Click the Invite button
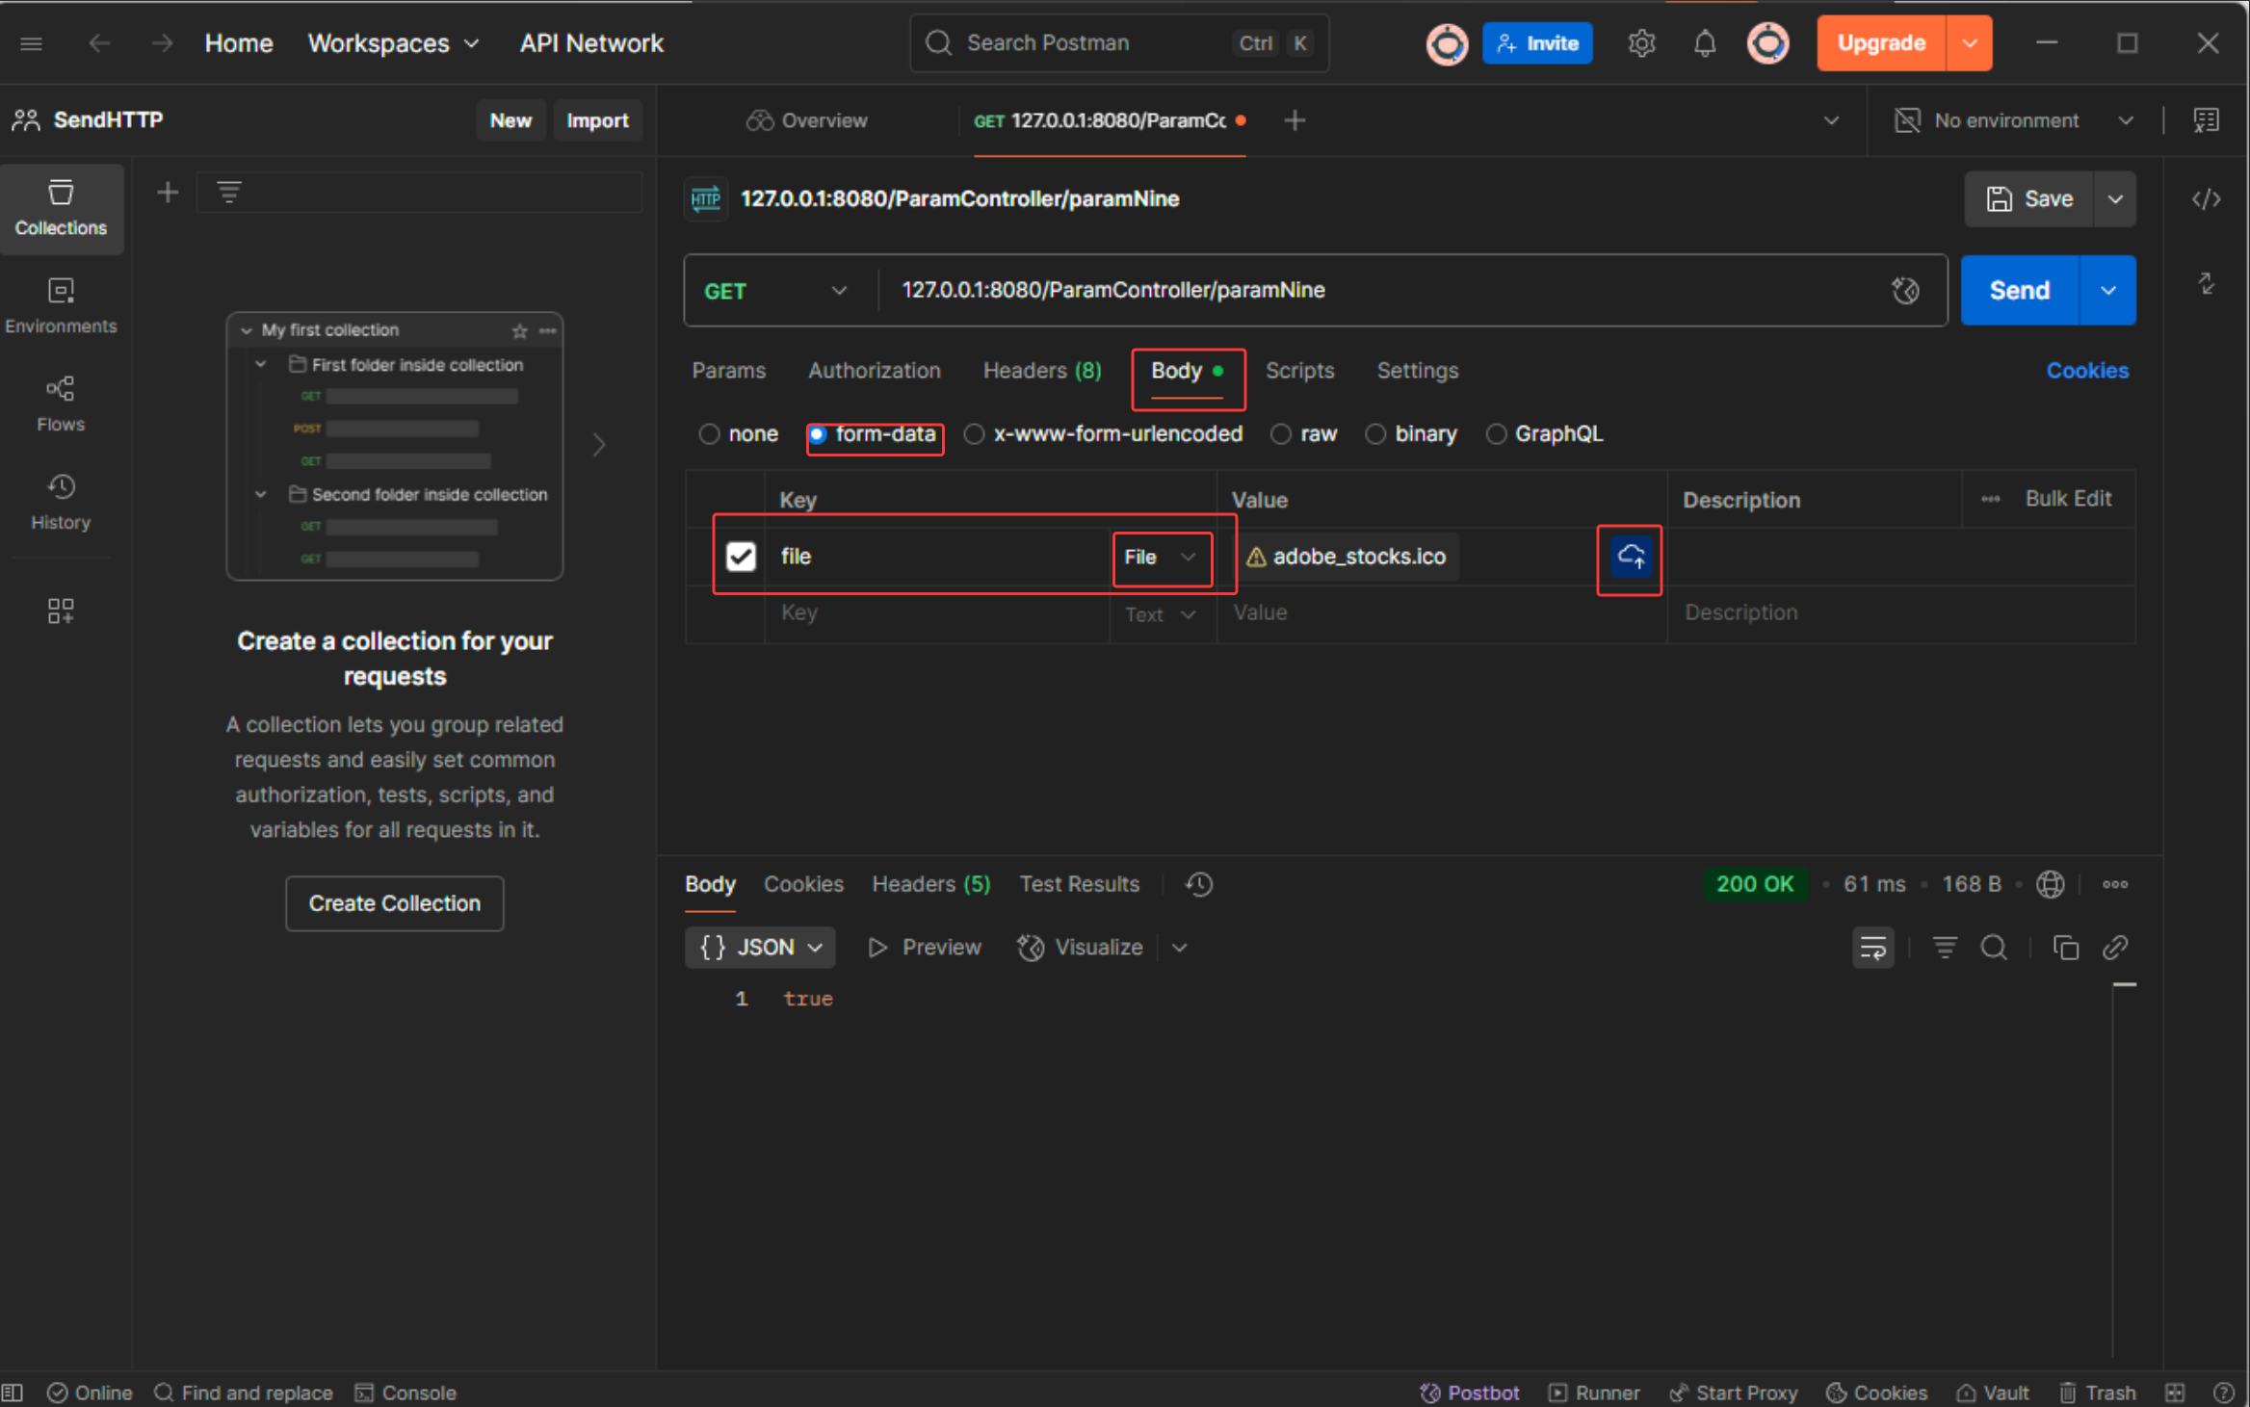The image size is (2250, 1407). (x=1537, y=43)
